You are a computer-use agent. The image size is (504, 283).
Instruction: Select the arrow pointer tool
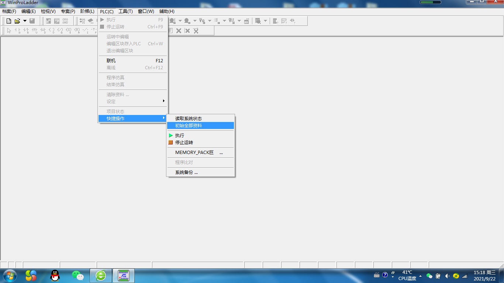point(9,31)
